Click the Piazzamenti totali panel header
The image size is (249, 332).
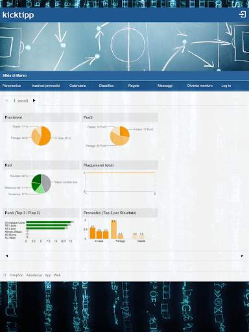(x=120, y=165)
